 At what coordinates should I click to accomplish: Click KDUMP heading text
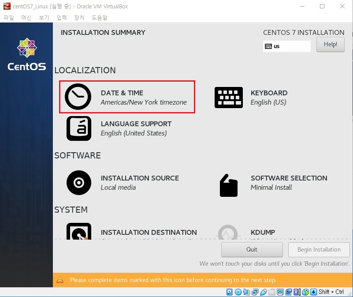tap(263, 232)
